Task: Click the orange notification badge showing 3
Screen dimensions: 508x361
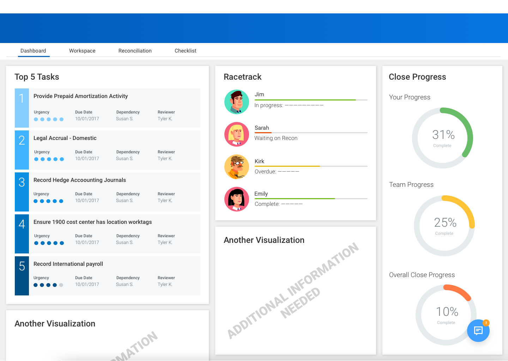Action: (x=486, y=323)
